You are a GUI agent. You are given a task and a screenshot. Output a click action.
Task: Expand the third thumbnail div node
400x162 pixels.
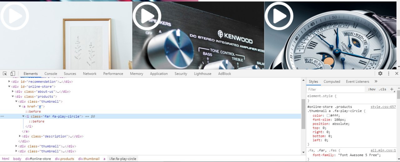(x=16, y=151)
